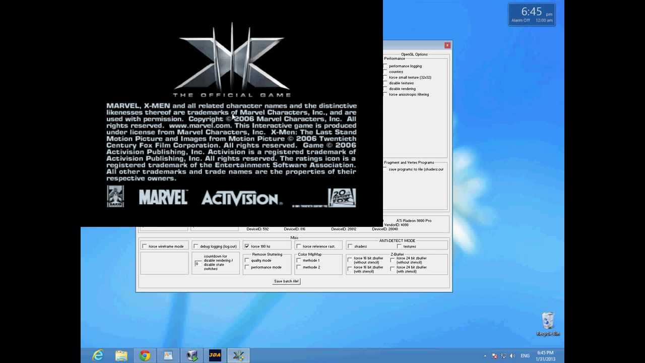The width and height of the screenshot is (645, 363).
Task: Click the DeviceID: 20812 text
Action: click(344, 229)
